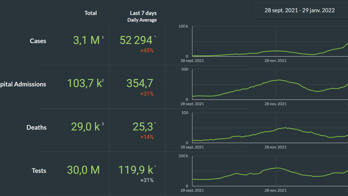This screenshot has height=196, width=348.
Task: Click the 3,1 M total cases figure
Action: 86,40
